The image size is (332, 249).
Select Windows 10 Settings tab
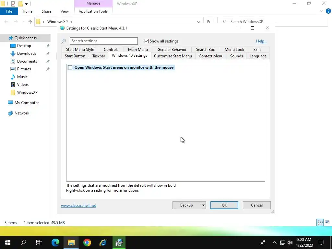tap(129, 55)
